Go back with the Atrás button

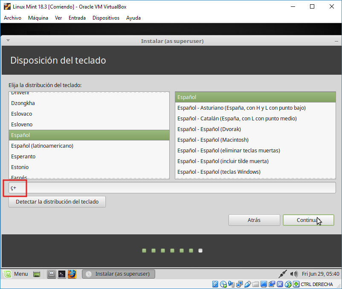point(254,220)
